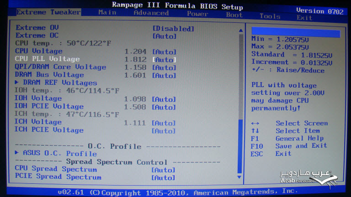Select the IOH PCIE Voltage label

[x=49, y=106]
